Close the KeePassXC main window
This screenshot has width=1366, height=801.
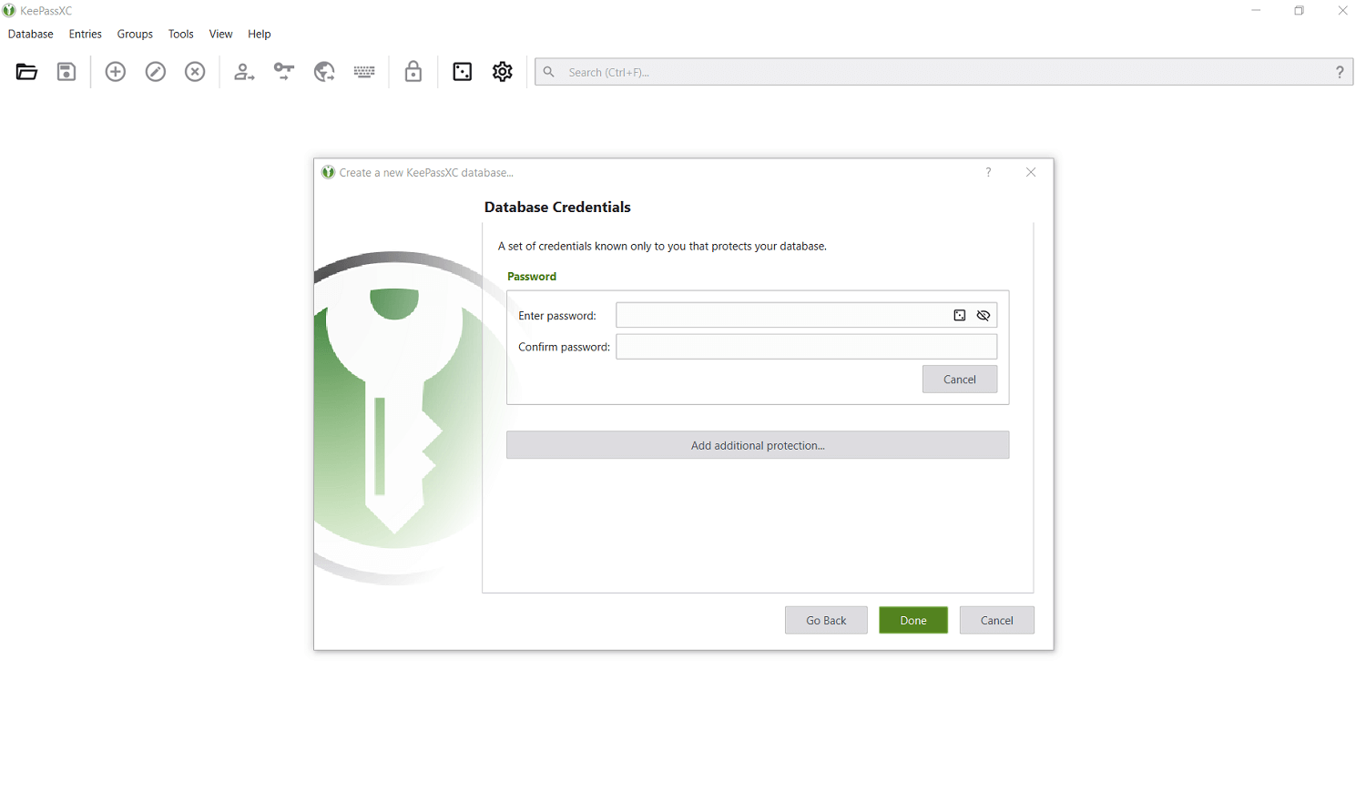click(1343, 11)
